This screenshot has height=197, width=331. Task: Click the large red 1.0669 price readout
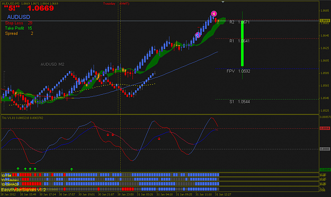pos(41,8)
